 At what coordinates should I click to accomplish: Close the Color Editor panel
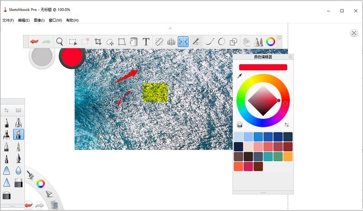coord(290,57)
